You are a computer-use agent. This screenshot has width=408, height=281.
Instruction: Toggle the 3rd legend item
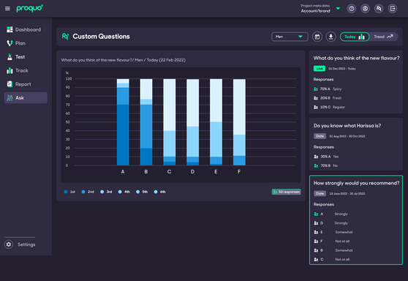[x=106, y=192]
